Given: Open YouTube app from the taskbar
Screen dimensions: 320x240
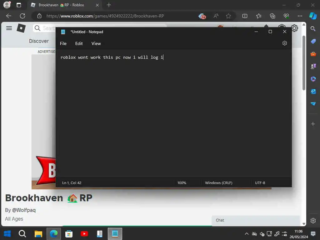Looking at the screenshot, I should click(x=84, y=234).
